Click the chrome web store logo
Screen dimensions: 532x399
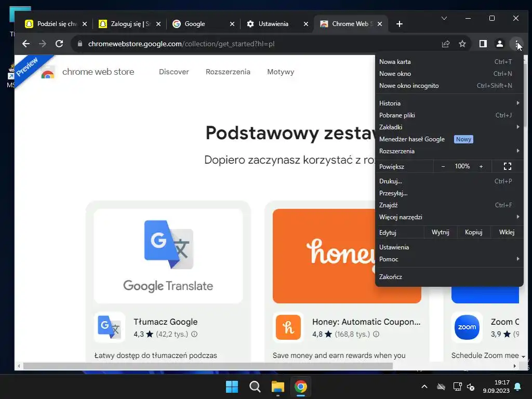click(87, 72)
